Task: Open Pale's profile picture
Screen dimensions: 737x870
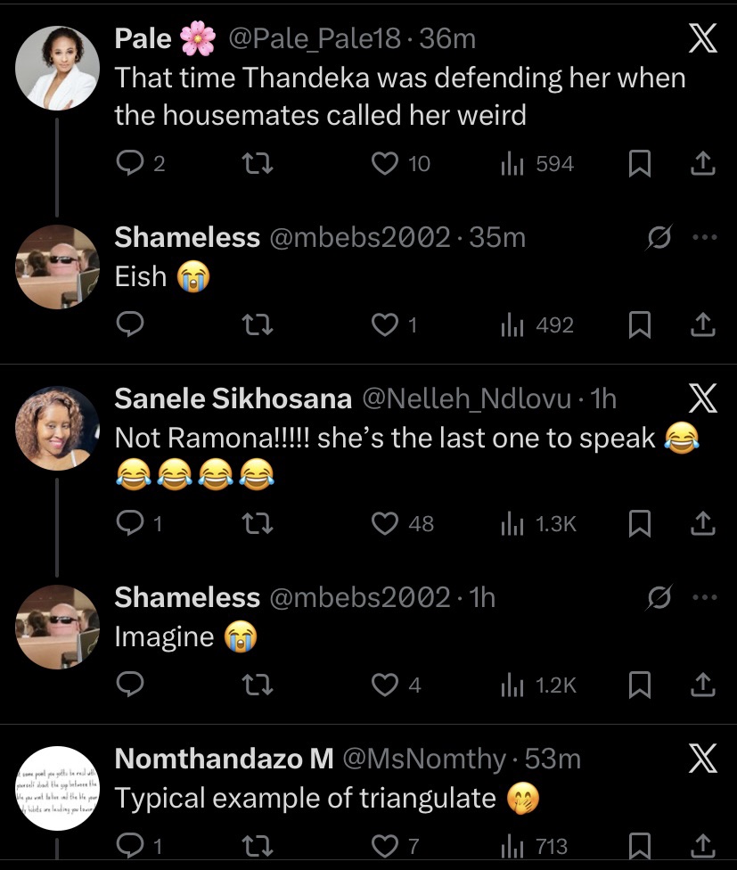Action: click(x=58, y=68)
